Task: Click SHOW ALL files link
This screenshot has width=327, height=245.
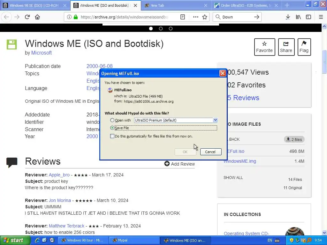Action: tap(233, 177)
